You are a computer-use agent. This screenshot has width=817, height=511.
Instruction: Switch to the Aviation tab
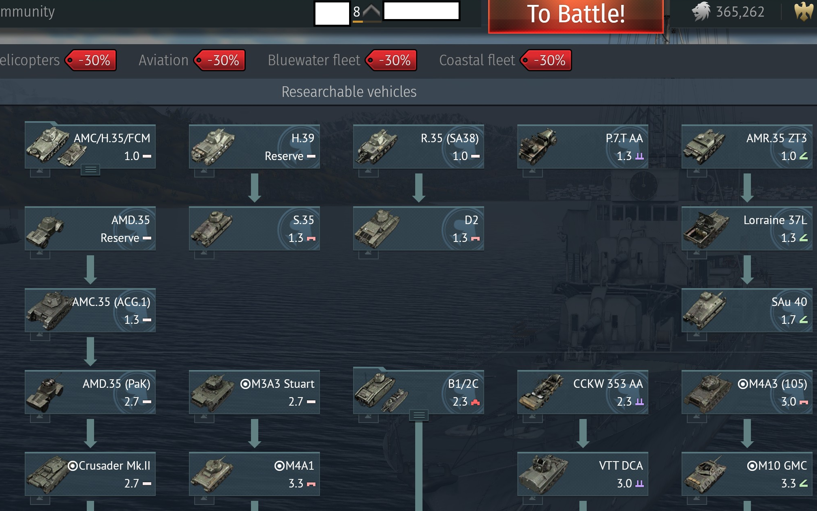coord(164,60)
